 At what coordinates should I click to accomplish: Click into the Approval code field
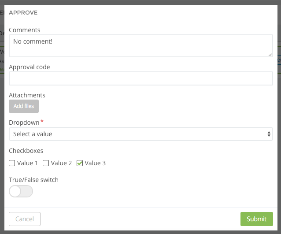click(140, 78)
